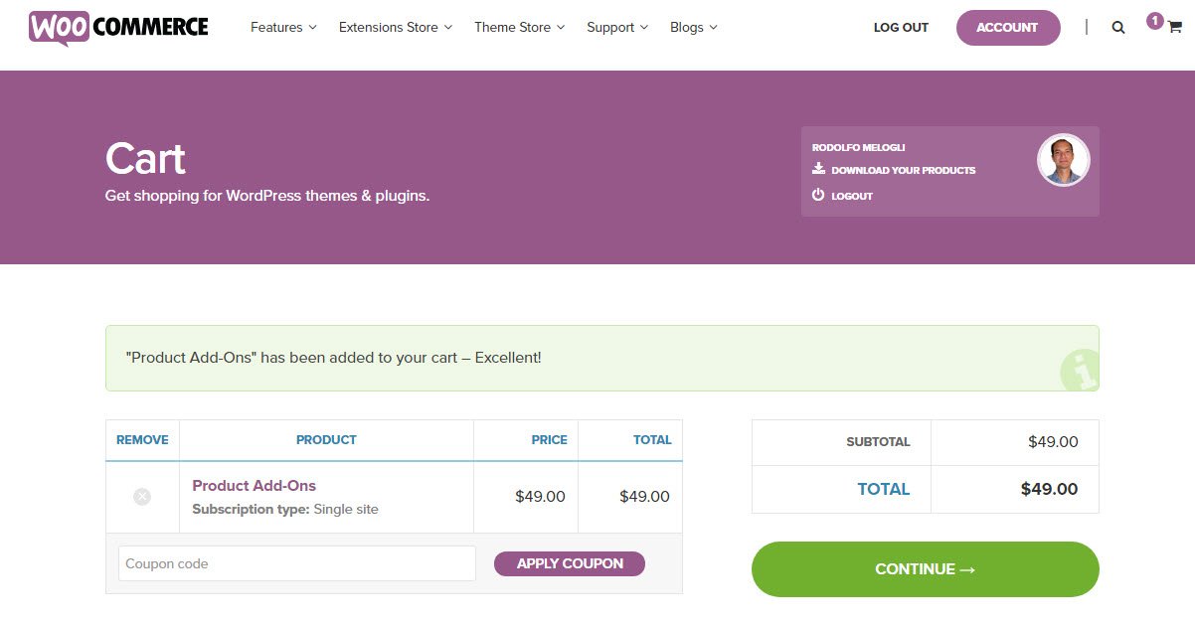
Task: Click the blue Total label in totals box
Action: click(884, 489)
